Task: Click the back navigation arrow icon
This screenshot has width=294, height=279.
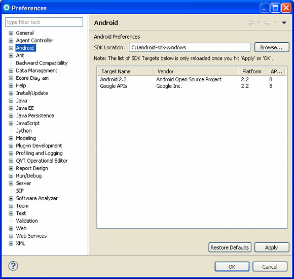Action: (251, 22)
